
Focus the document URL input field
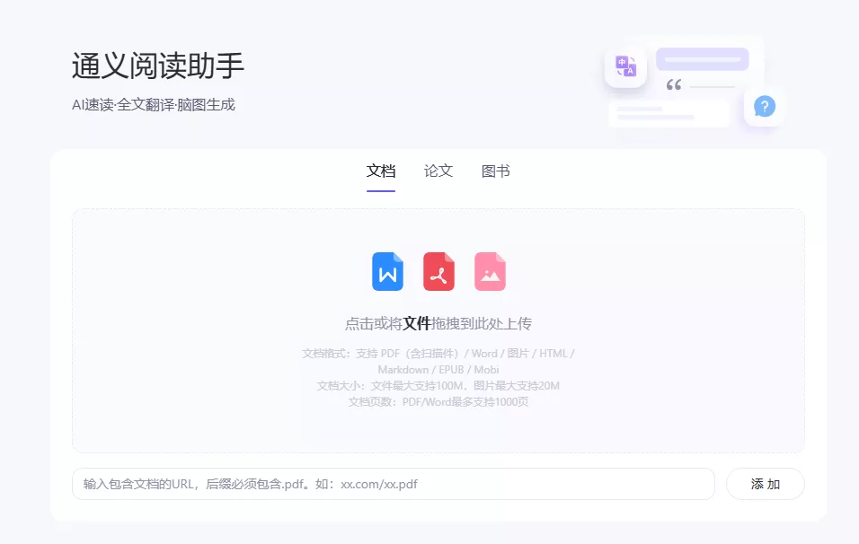pyautogui.click(x=394, y=484)
